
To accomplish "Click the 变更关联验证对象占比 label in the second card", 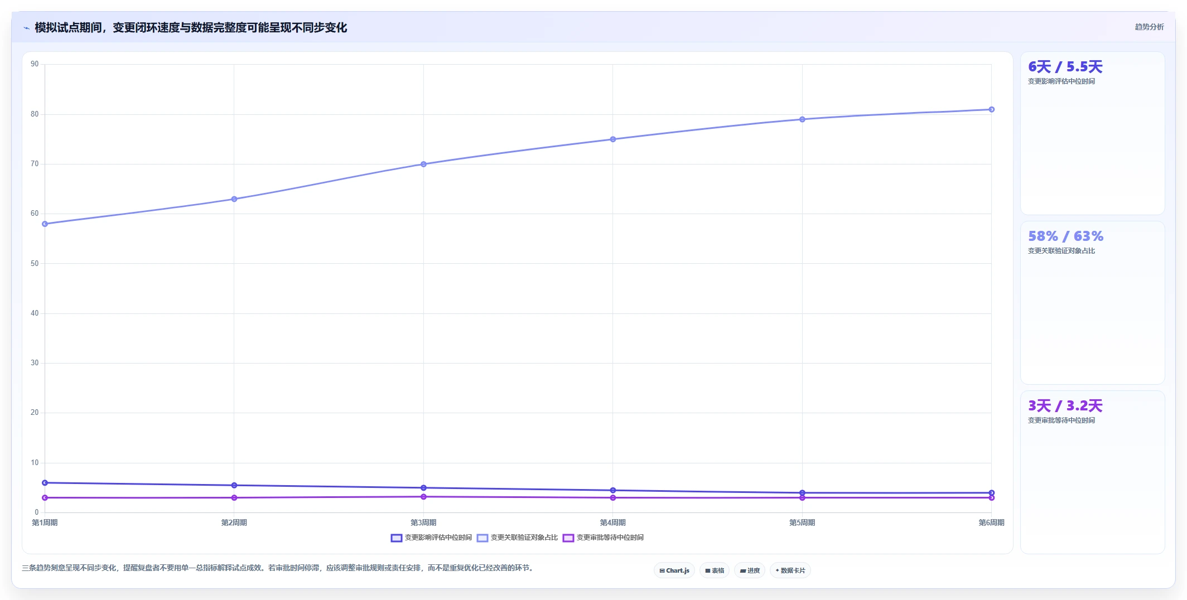I will (1061, 251).
